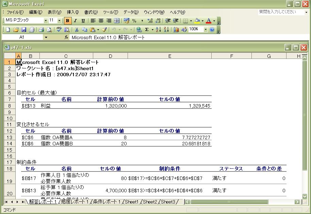Open the font size dropdown
311x214 pixels.
point(59,21)
